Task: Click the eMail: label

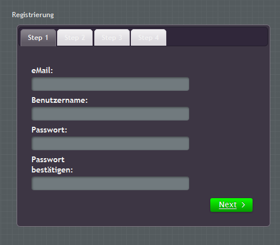Action: [42, 71]
